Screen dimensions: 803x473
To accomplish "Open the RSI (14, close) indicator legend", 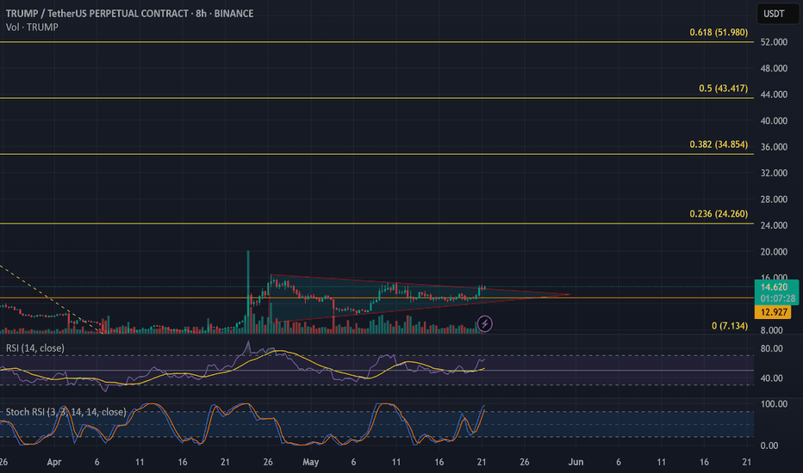I will tap(34, 348).
